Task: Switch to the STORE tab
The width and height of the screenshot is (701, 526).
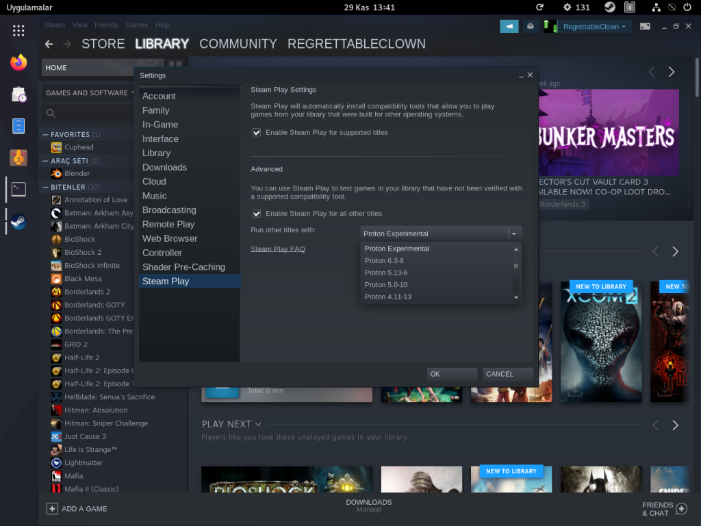Action: 103,44
